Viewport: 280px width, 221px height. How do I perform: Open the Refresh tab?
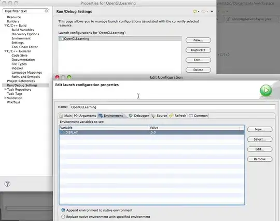[178, 116]
